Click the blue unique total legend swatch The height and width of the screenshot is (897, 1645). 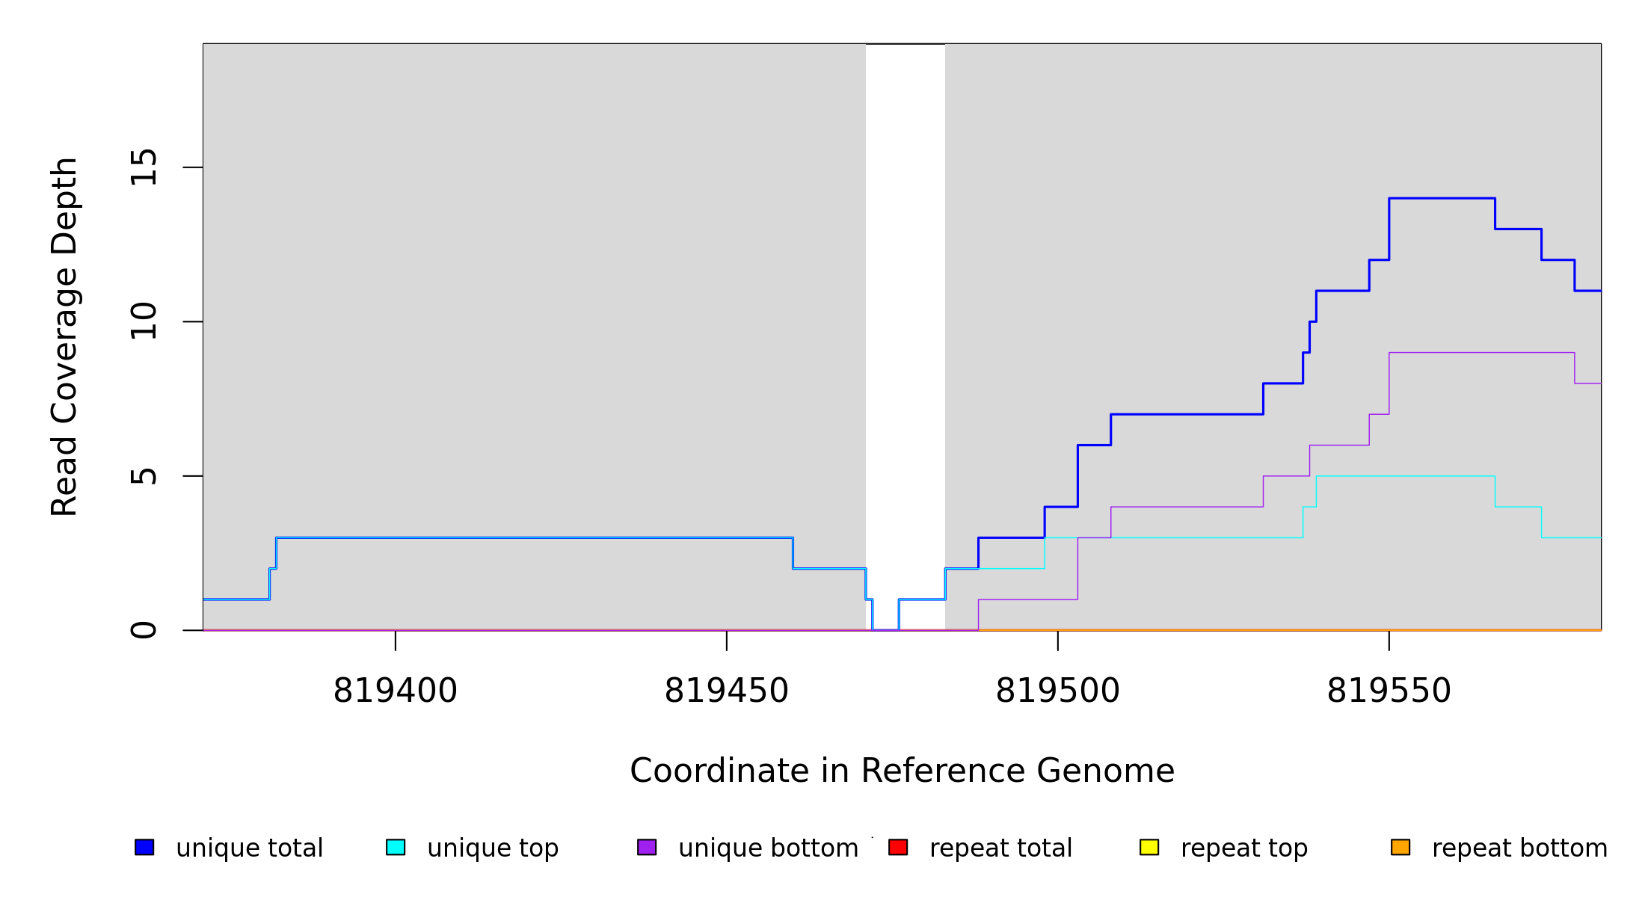coord(144,847)
